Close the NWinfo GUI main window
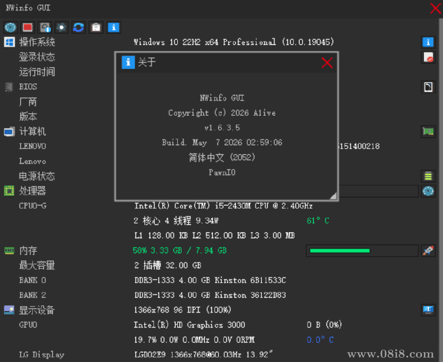This screenshot has height=362, width=443. (435, 8)
